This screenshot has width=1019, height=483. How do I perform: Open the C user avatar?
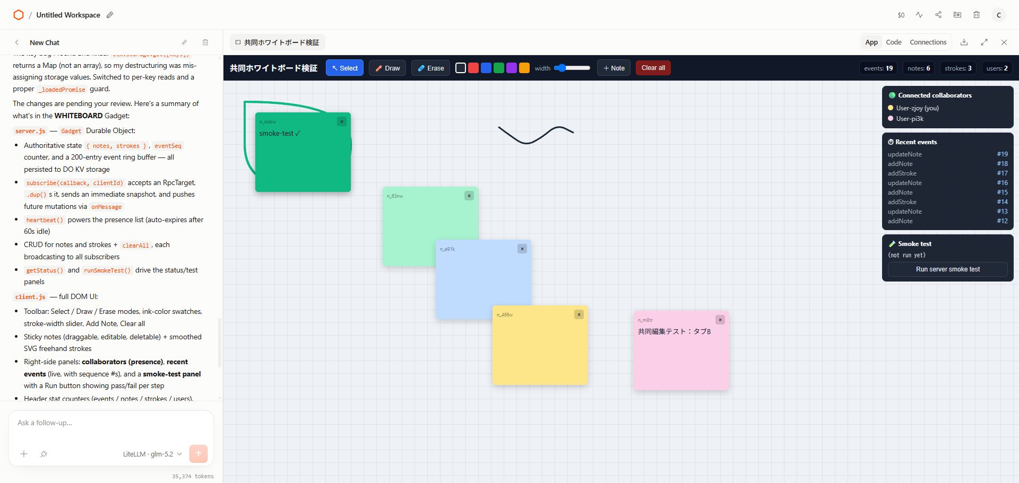coord(999,15)
